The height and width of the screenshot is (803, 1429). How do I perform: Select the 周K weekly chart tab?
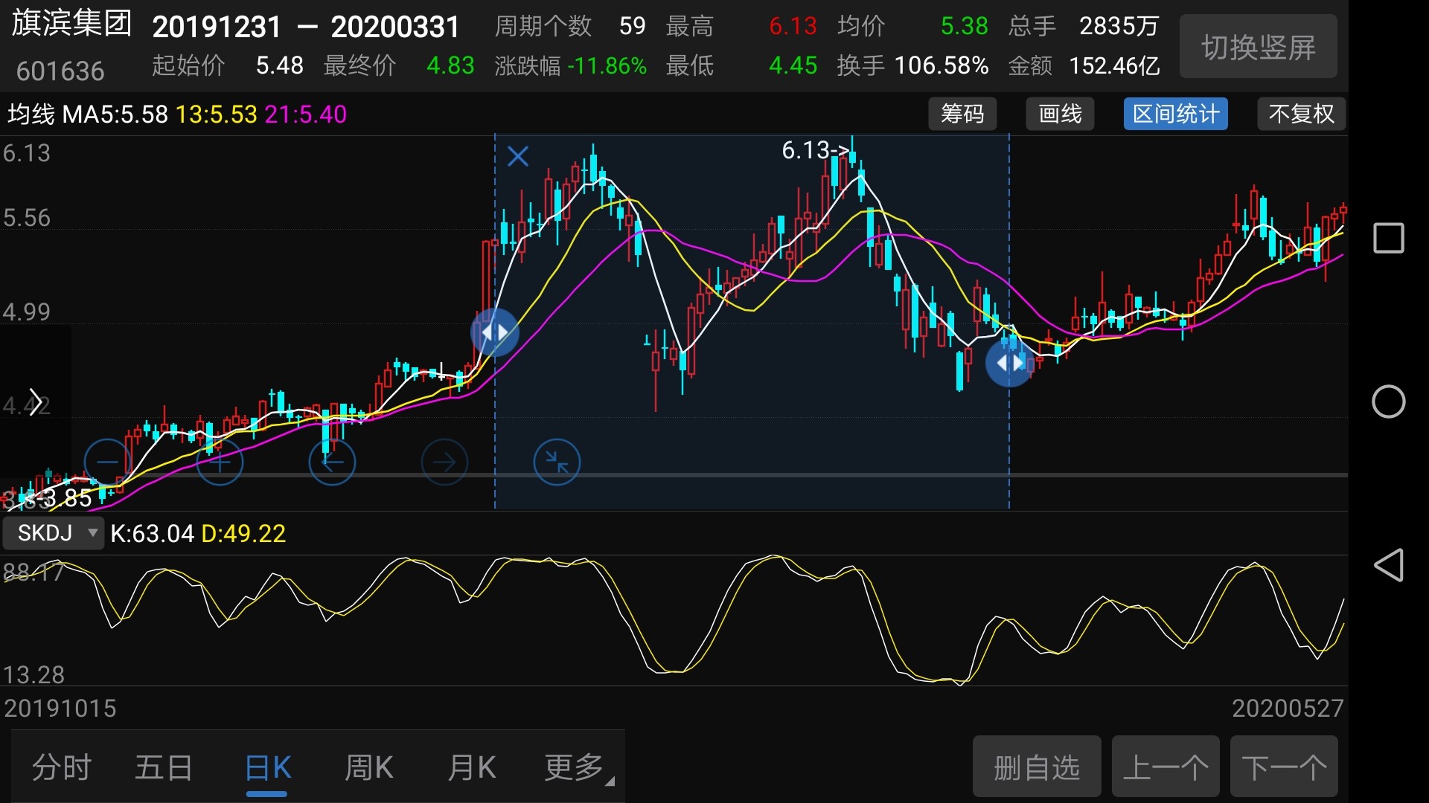point(369,767)
